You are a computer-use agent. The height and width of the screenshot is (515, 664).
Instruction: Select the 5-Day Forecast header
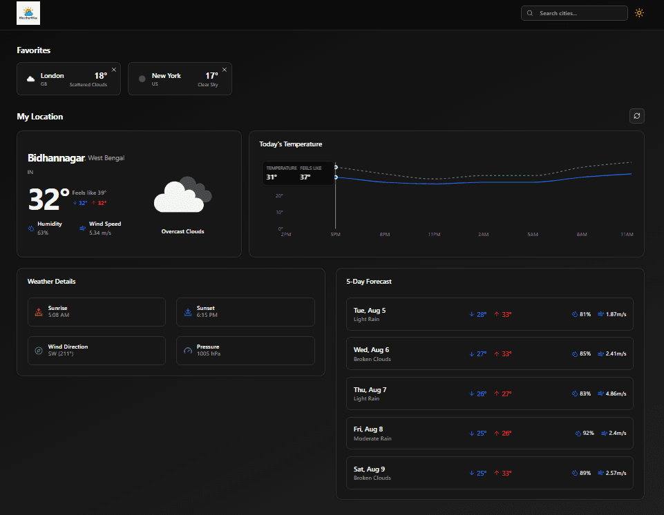pos(368,281)
